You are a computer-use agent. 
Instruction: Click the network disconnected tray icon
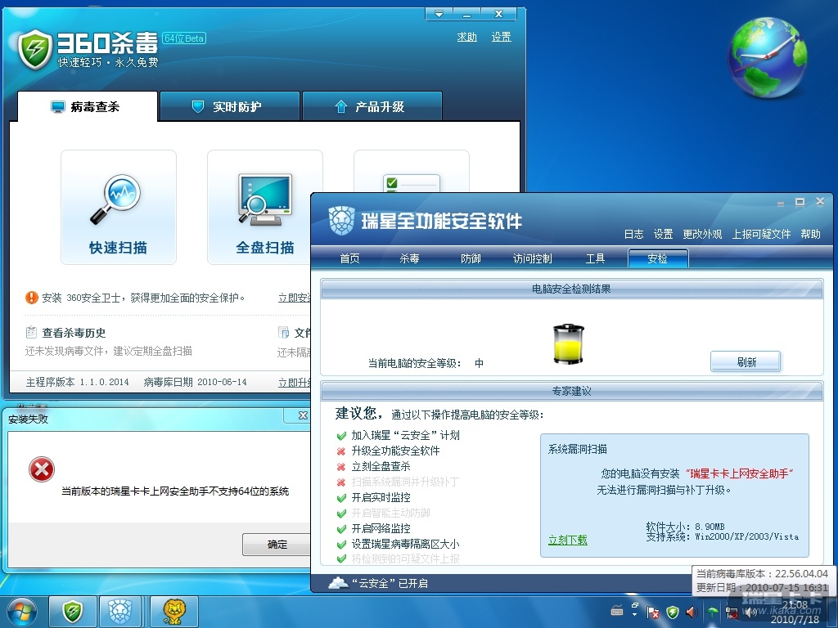pyautogui.click(x=732, y=613)
